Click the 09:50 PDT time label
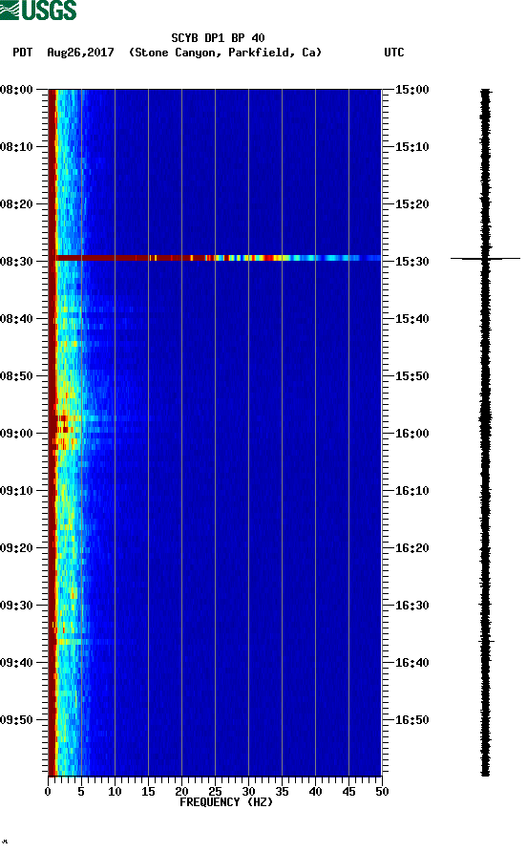Screen dimensions: 527x852 (x=16, y=720)
